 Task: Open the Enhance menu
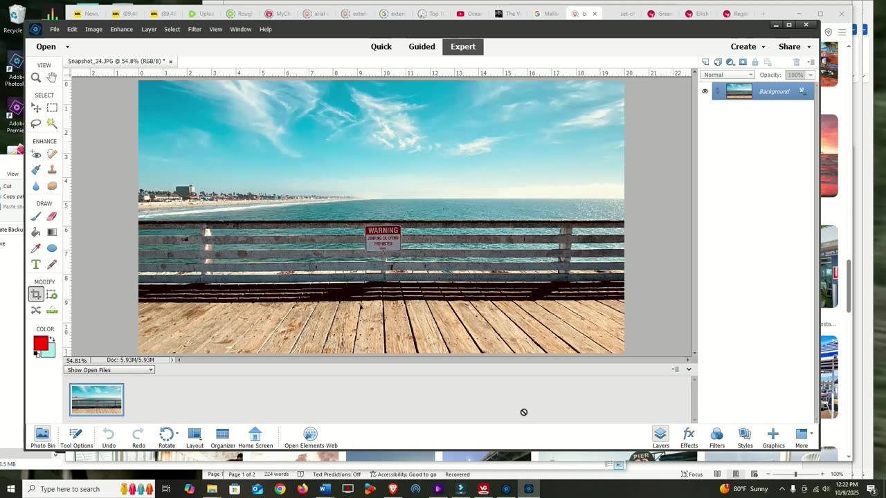[x=121, y=29]
